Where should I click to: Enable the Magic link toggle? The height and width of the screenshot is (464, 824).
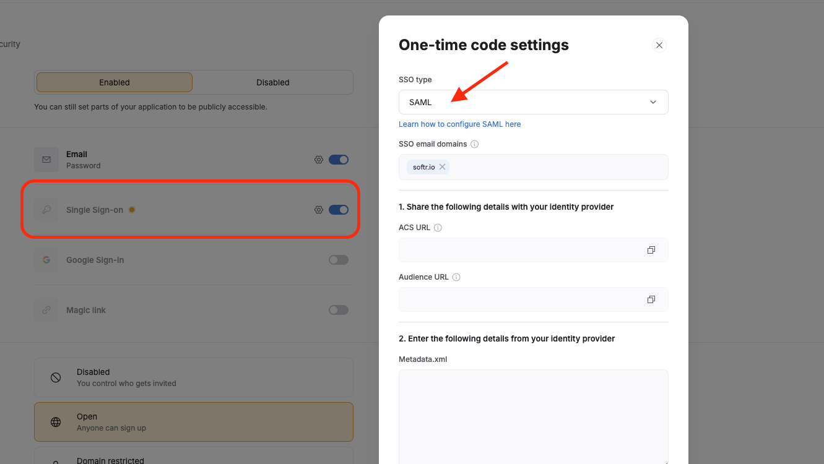click(x=339, y=309)
